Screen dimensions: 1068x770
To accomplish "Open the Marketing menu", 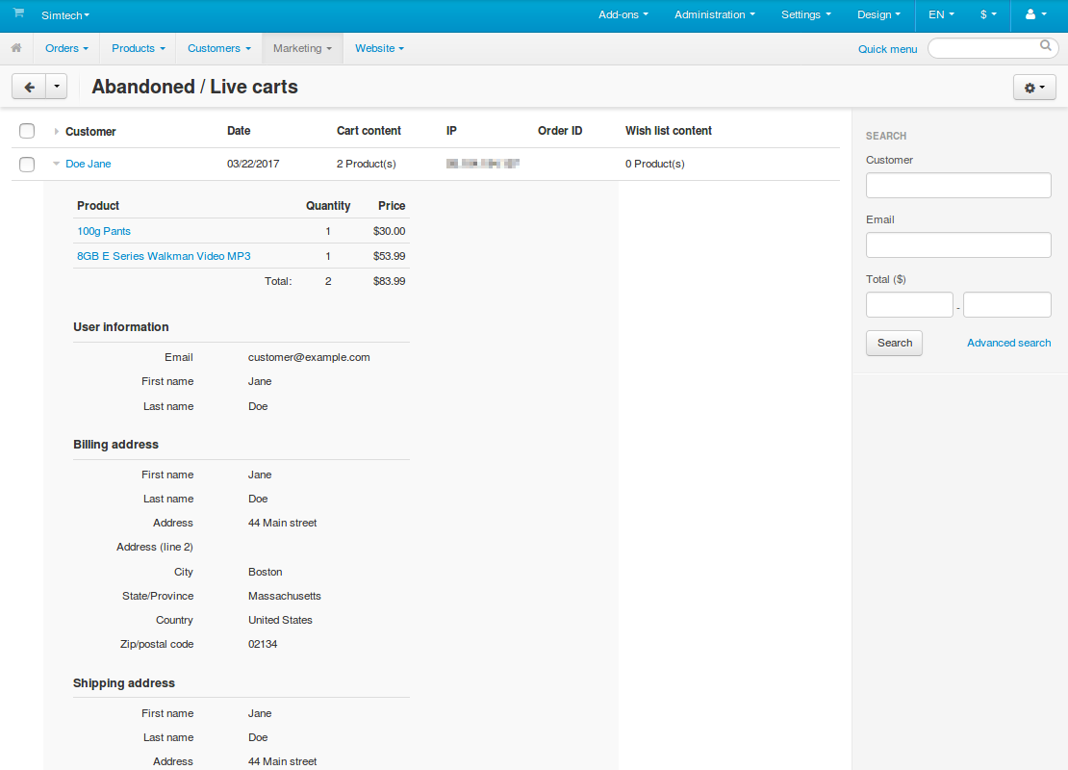I will pos(302,48).
